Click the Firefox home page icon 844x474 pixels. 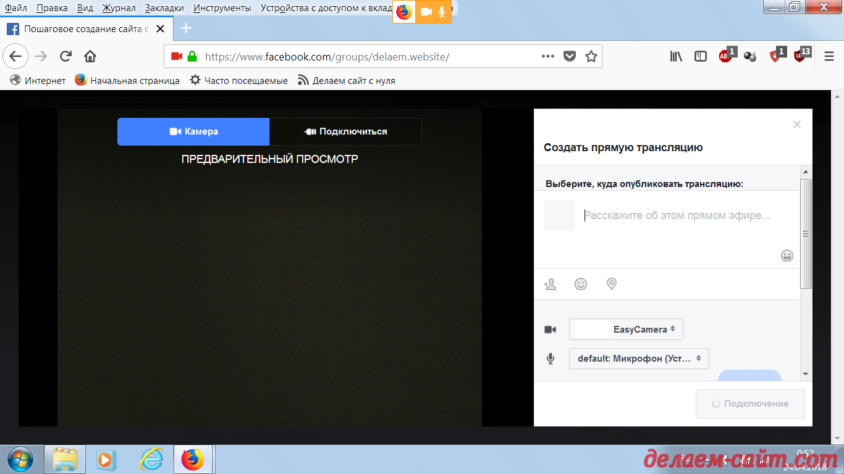[90, 56]
